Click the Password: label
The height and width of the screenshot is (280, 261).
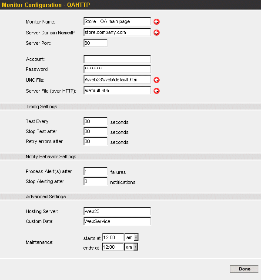click(x=37, y=69)
